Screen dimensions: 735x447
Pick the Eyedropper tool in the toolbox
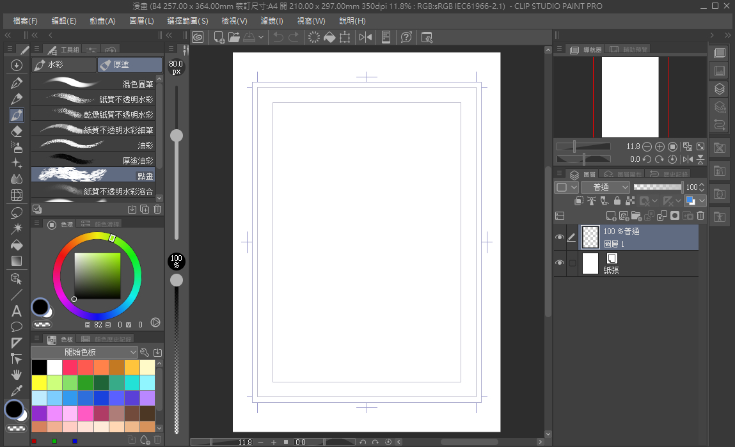coord(17,391)
